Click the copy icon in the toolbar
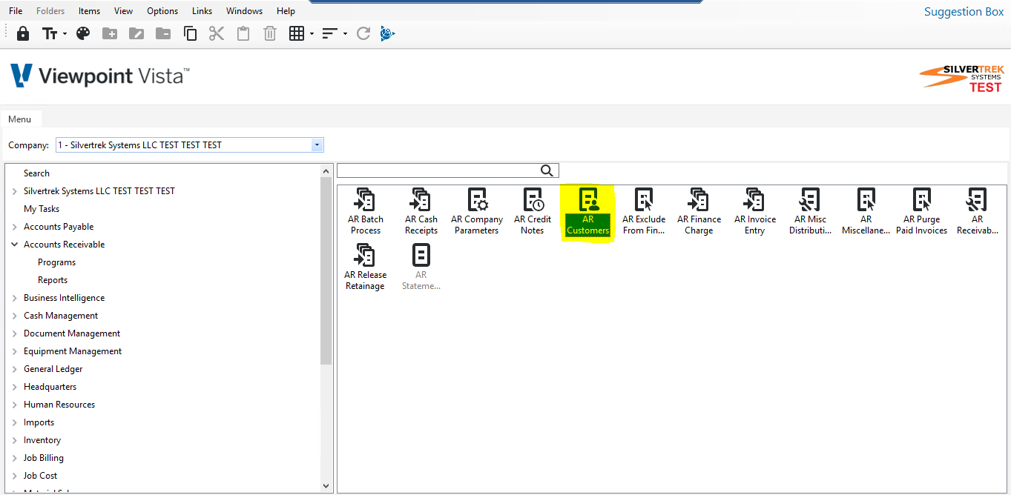 [190, 33]
